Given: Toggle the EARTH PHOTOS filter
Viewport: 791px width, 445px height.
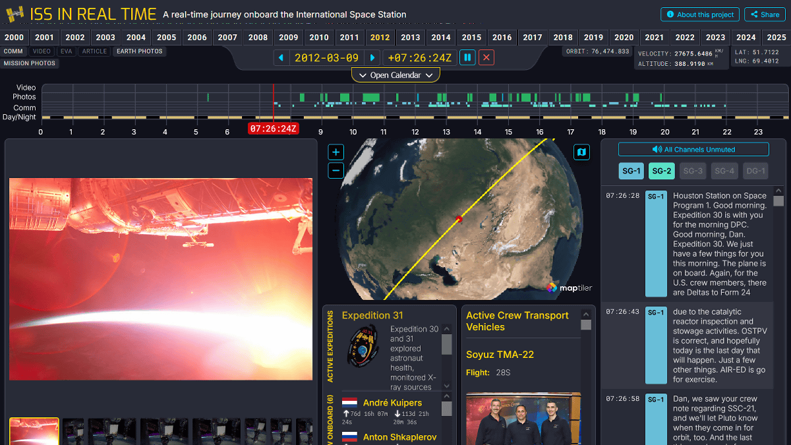Looking at the screenshot, I should tap(139, 51).
